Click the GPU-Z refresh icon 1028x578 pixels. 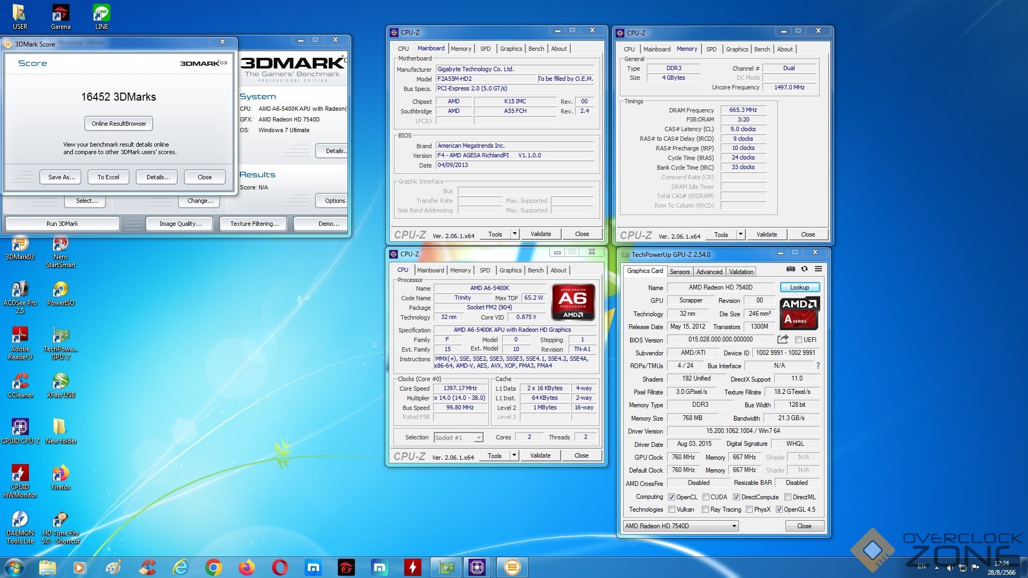click(804, 269)
